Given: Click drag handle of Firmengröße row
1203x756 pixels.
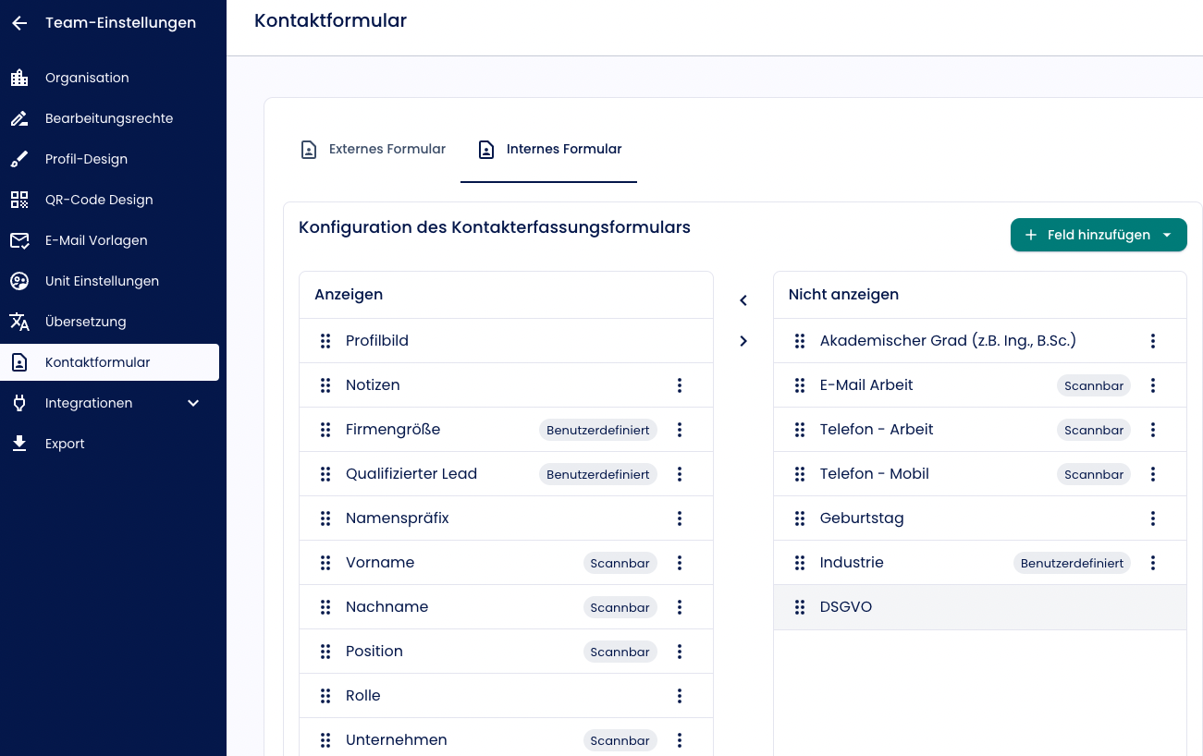Looking at the screenshot, I should click(x=325, y=430).
